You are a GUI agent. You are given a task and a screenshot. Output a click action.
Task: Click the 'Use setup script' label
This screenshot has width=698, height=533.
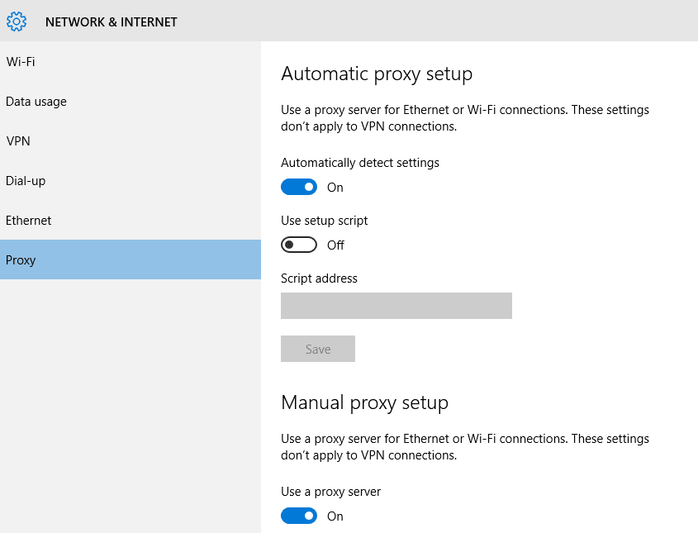click(x=325, y=221)
